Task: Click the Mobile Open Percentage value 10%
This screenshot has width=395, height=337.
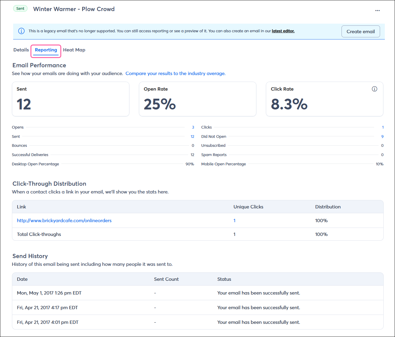Action: pos(379,164)
